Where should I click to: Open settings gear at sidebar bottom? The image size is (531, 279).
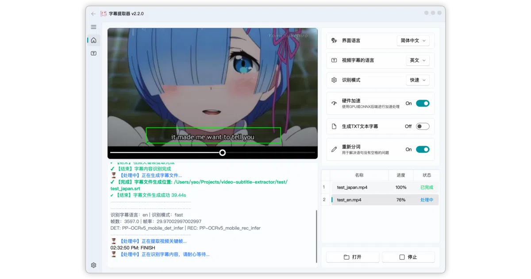coord(93,265)
